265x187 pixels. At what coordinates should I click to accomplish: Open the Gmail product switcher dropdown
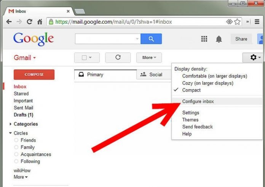click(25, 58)
